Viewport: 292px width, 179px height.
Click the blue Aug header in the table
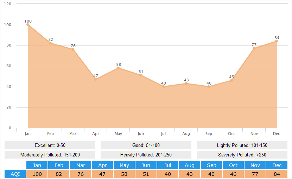[x=190, y=165]
